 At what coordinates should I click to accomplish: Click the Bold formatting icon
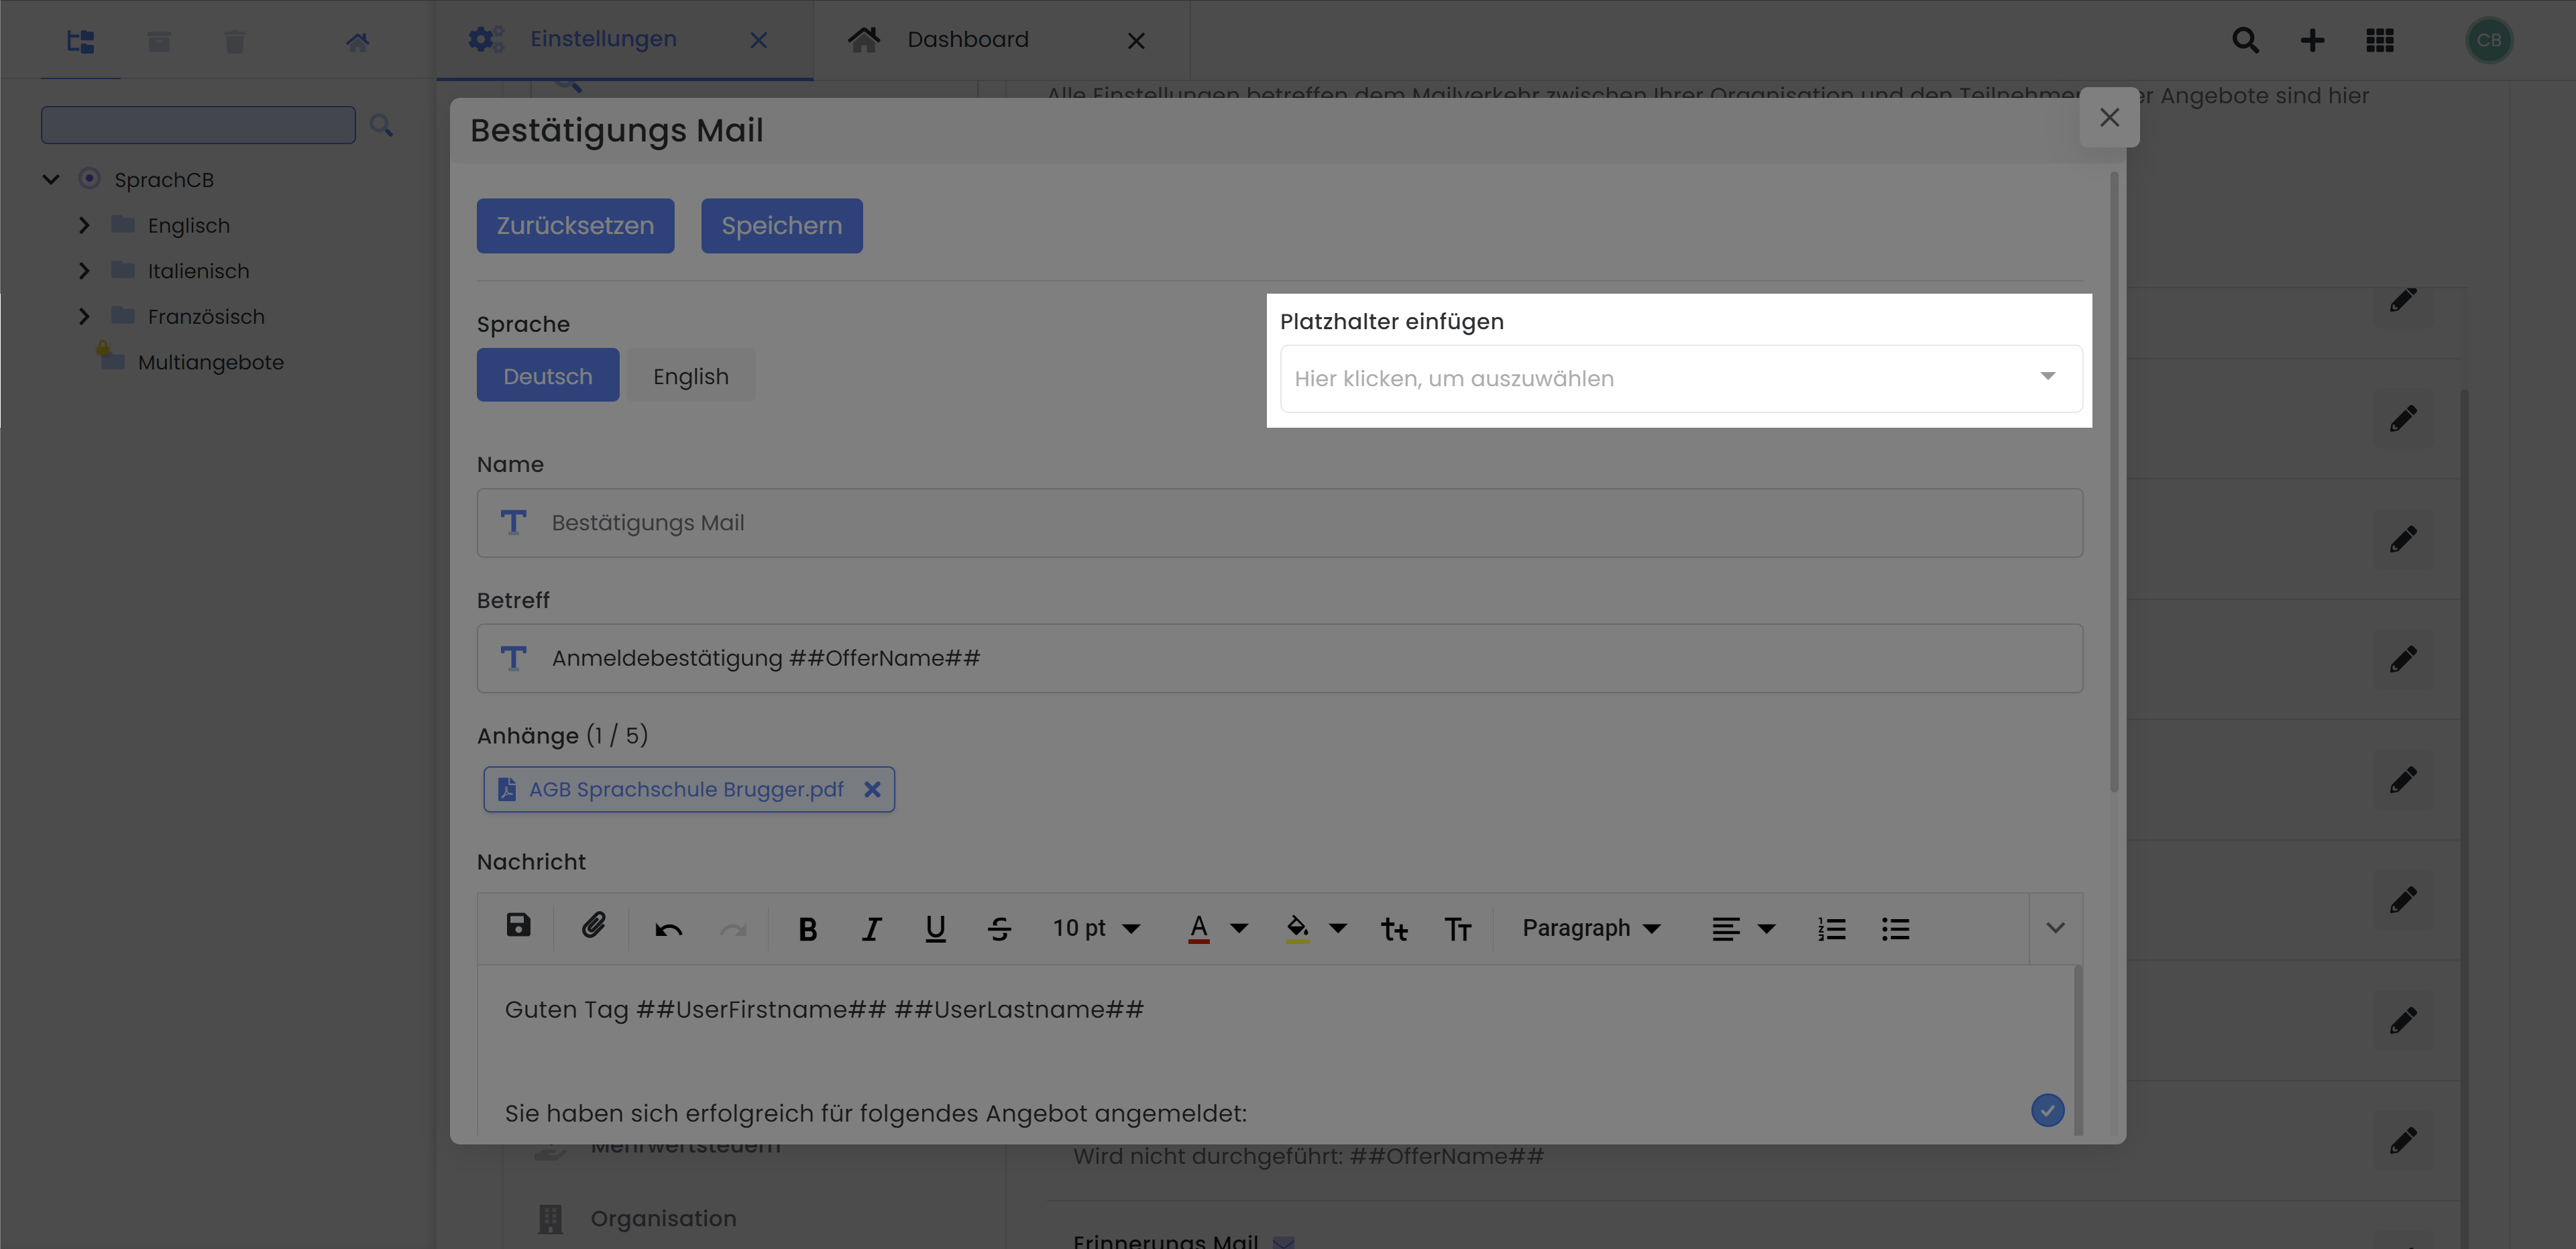[x=807, y=929]
